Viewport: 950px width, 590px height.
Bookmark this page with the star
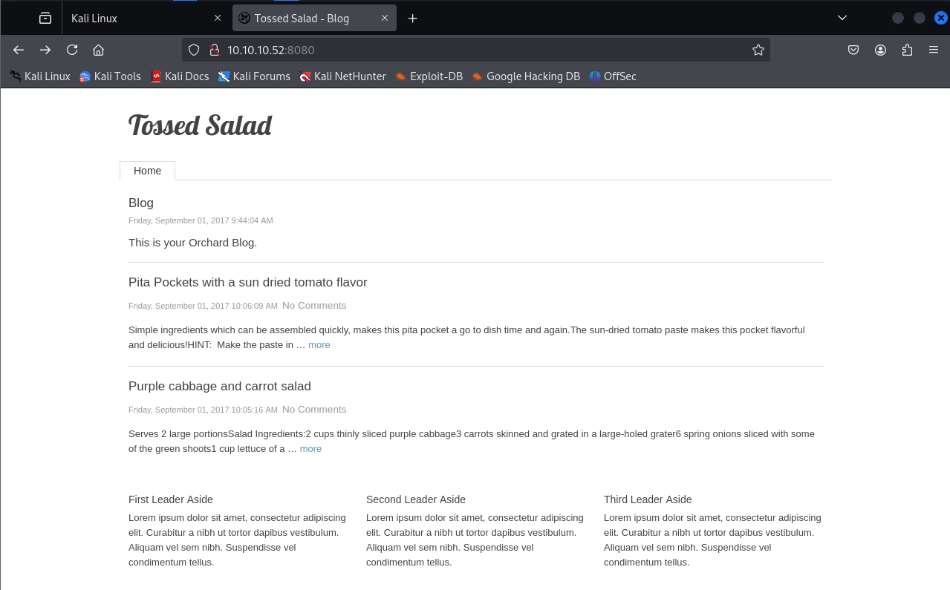(758, 50)
